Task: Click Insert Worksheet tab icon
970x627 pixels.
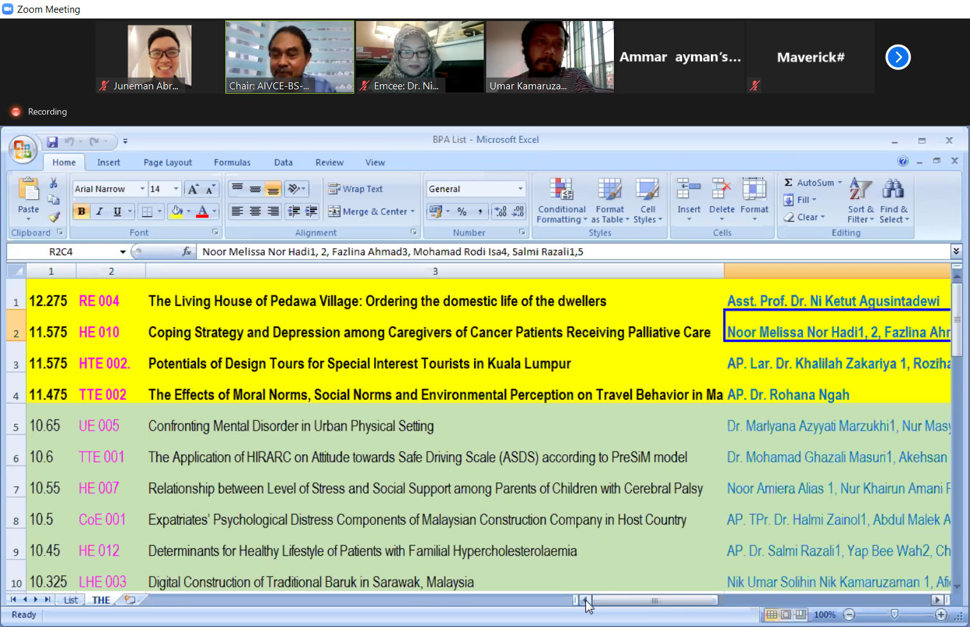Action: click(x=130, y=600)
